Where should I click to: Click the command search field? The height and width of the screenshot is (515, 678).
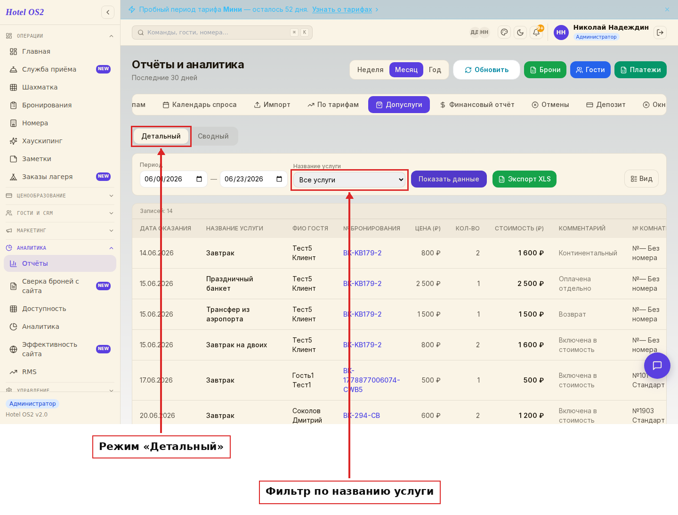coord(222,33)
